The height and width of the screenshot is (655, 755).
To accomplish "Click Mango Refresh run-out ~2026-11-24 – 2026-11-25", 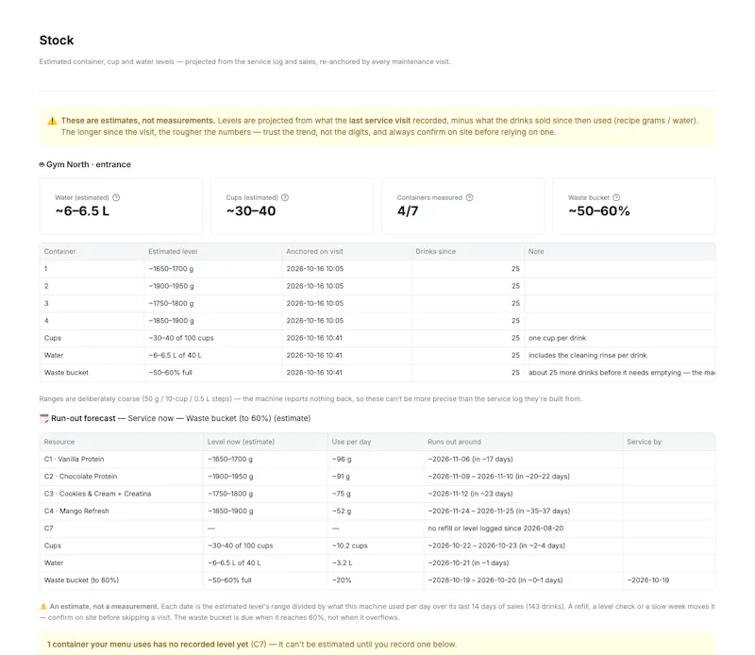I will coord(499,512).
